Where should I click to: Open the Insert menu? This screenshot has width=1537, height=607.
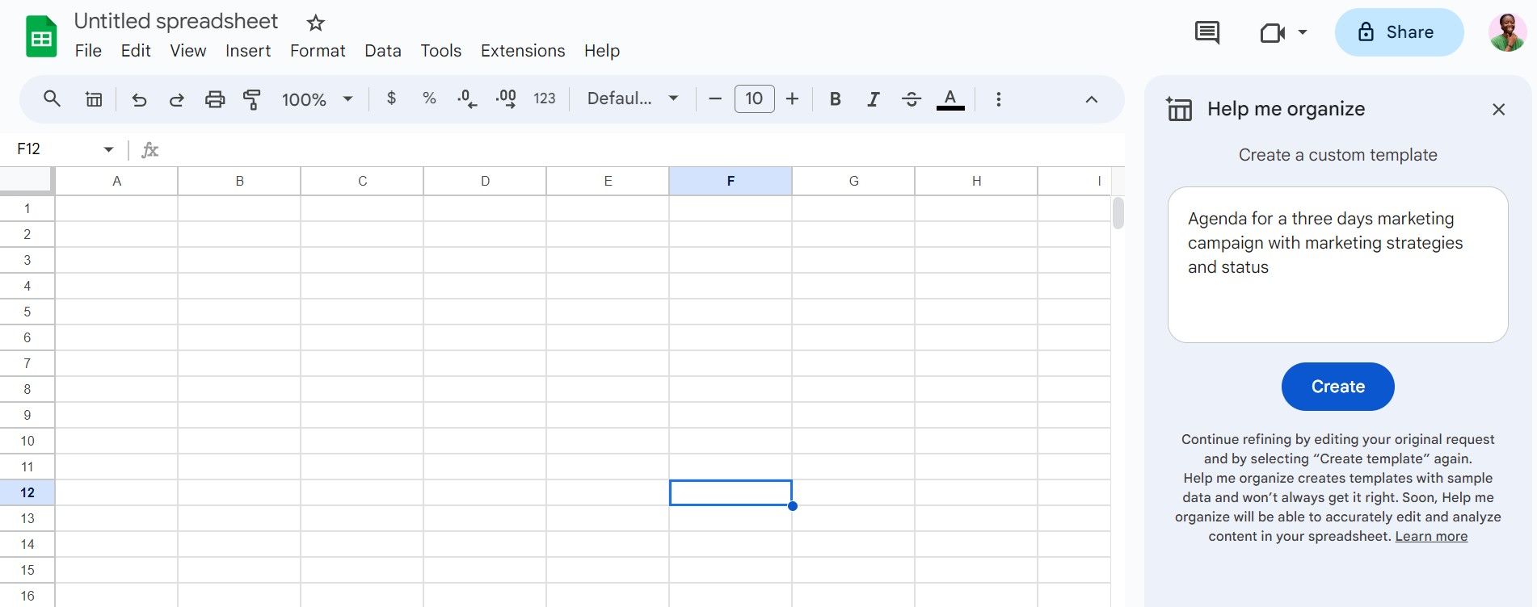coord(248,51)
